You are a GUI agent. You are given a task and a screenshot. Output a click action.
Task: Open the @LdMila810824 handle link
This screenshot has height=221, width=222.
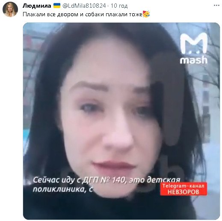[x=84, y=6]
